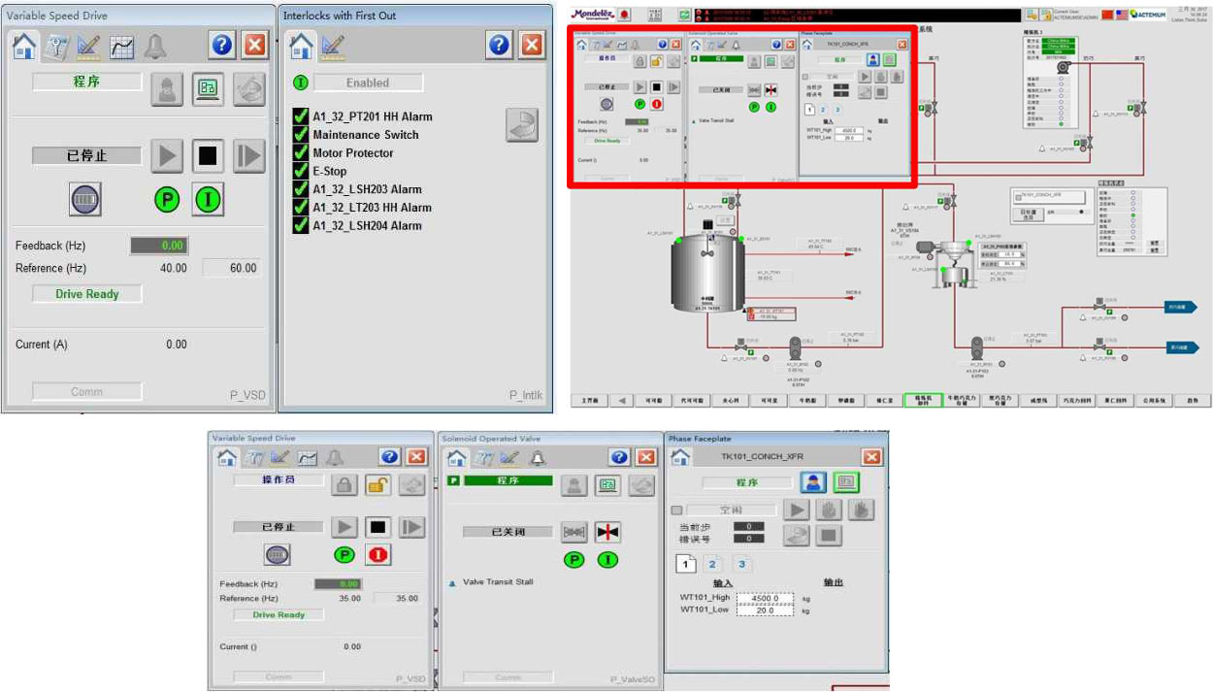This screenshot has width=1213, height=692.
Task: Click the open padlock icon in bottom Variable Speed Drive panel
Action: click(x=377, y=485)
